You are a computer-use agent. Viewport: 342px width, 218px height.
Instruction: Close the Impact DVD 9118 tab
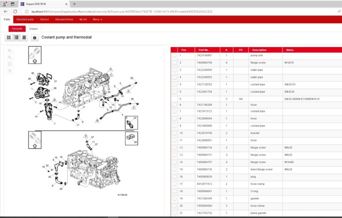click(x=66, y=4)
